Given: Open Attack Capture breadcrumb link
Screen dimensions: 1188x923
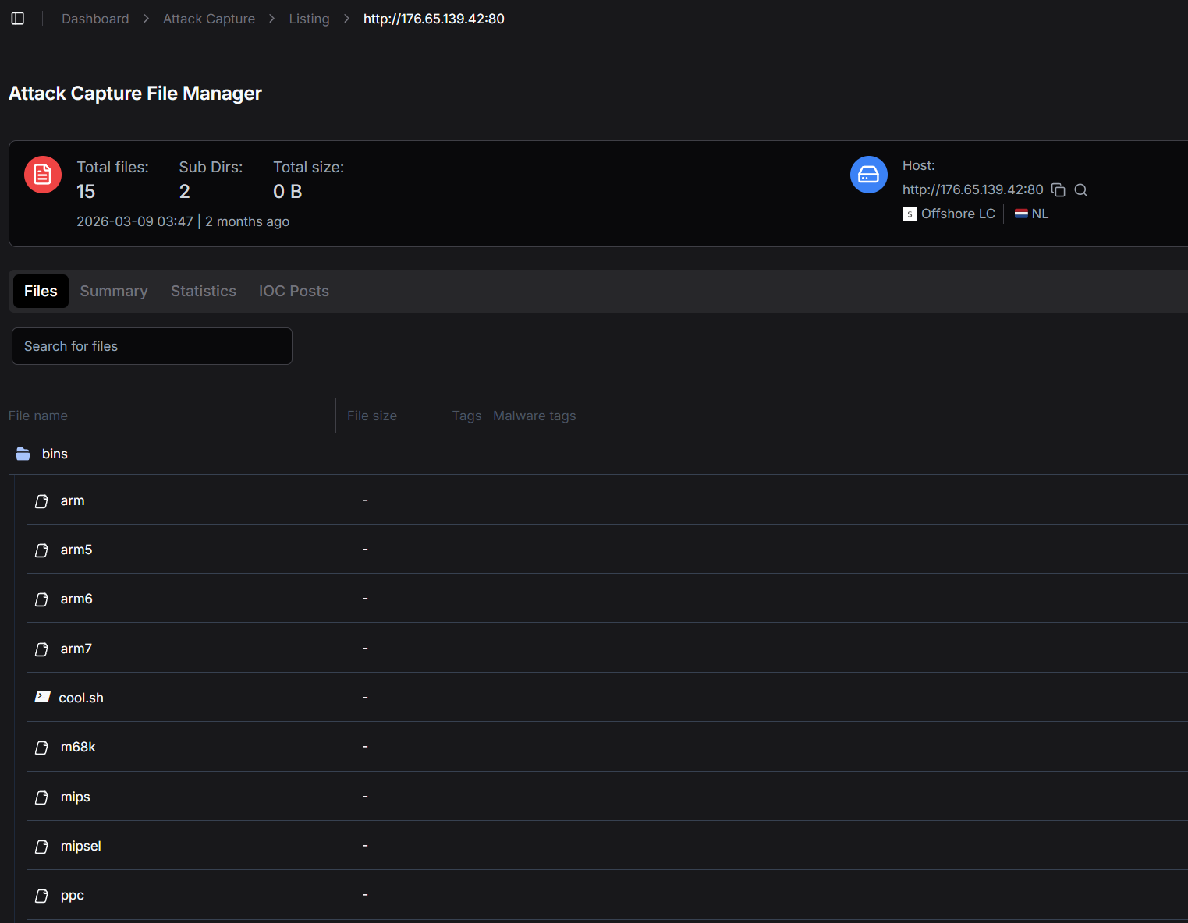Looking at the screenshot, I should coord(208,19).
